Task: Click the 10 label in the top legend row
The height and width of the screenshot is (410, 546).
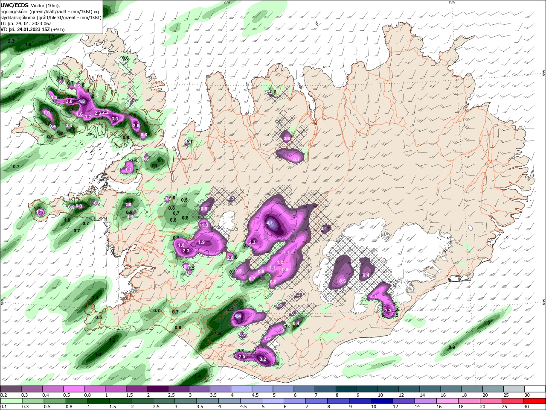Action: pyautogui.click(x=380, y=395)
